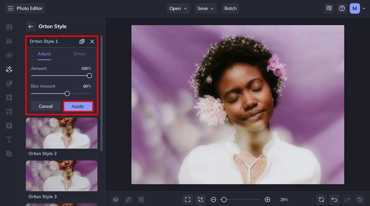Open the Open dropdown menu

click(178, 9)
